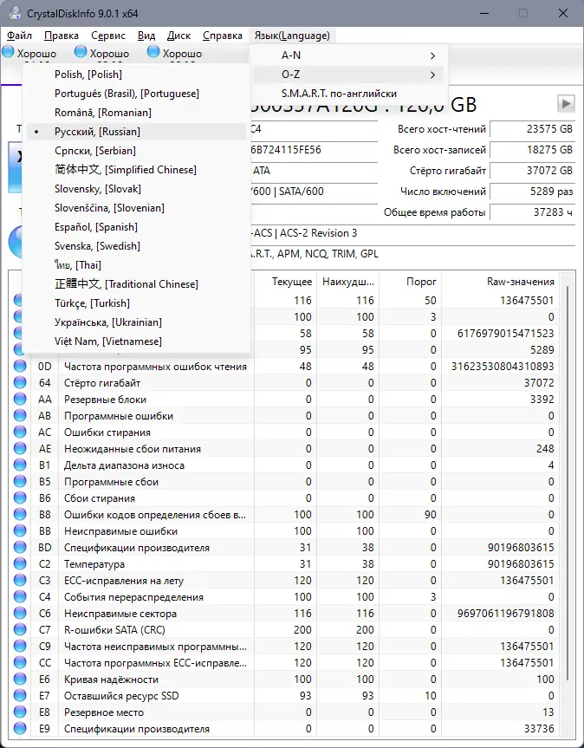Click the CrystalDiskInfo title bar app icon
The image size is (584, 748).
pos(15,13)
